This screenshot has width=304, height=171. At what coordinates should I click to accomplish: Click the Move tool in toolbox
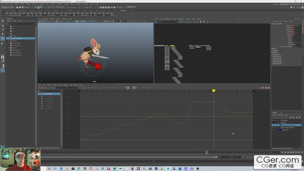tap(3, 34)
